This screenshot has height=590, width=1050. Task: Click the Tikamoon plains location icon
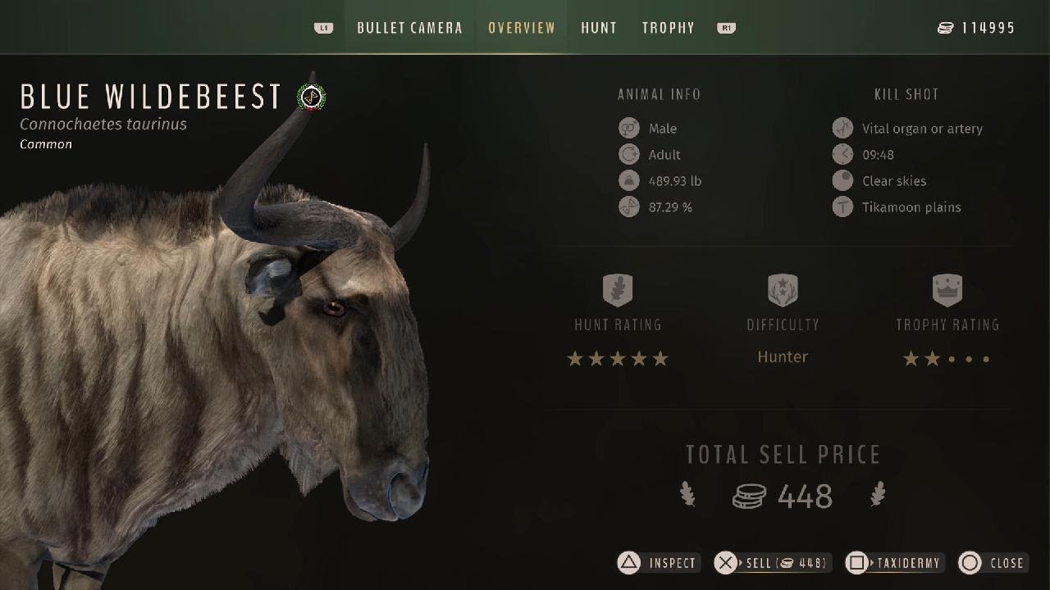click(842, 206)
